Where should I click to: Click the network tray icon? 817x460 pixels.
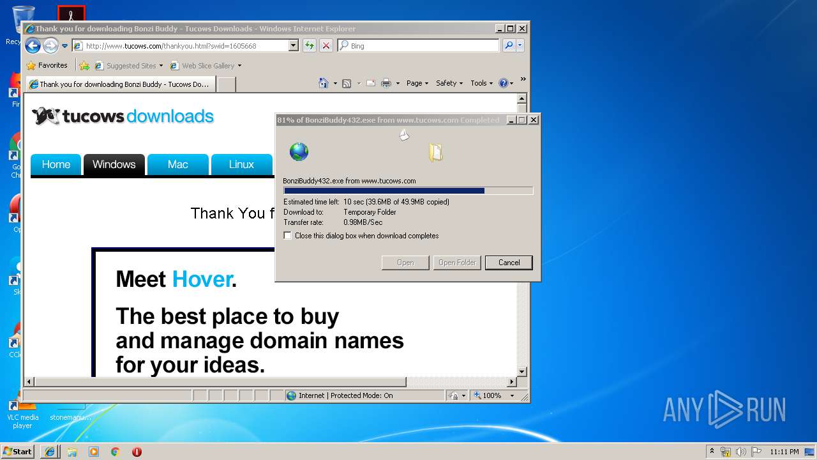[x=726, y=452]
